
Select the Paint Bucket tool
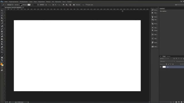[x=2, y=39]
